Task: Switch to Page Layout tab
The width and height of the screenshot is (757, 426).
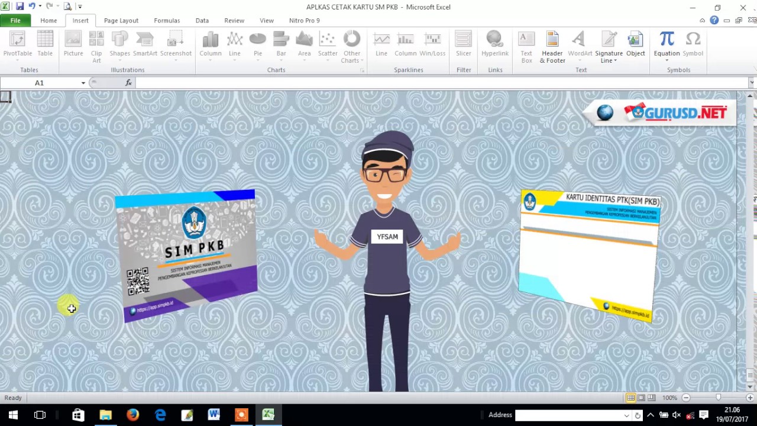Action: (x=121, y=21)
